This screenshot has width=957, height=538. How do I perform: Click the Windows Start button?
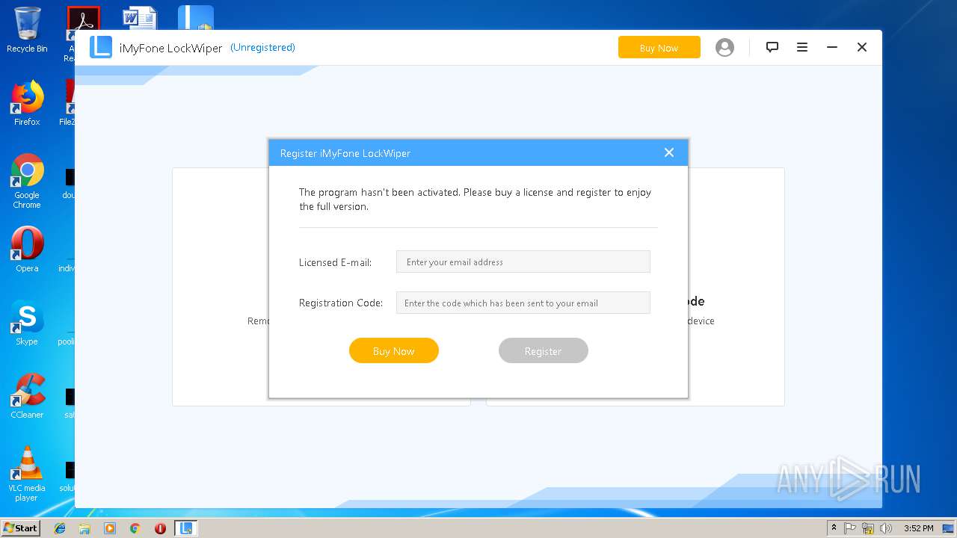coord(20,528)
